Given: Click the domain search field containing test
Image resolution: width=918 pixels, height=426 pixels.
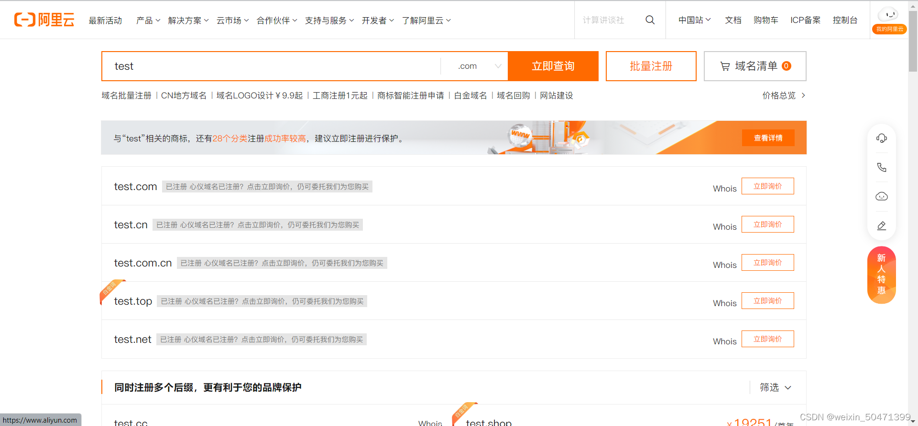Looking at the screenshot, I should pos(271,66).
